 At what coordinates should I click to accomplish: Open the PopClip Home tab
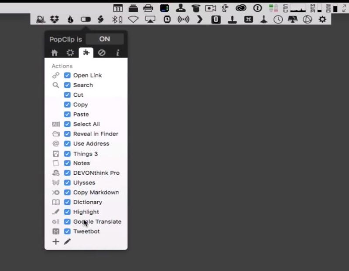coord(55,53)
